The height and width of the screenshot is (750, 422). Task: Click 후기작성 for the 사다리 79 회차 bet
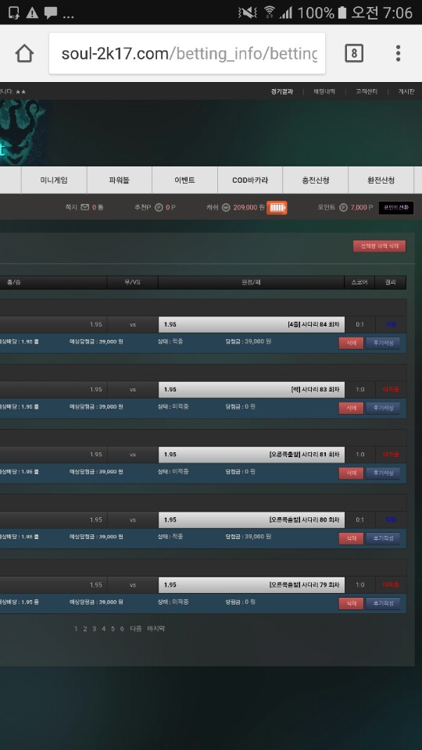tap(383, 603)
